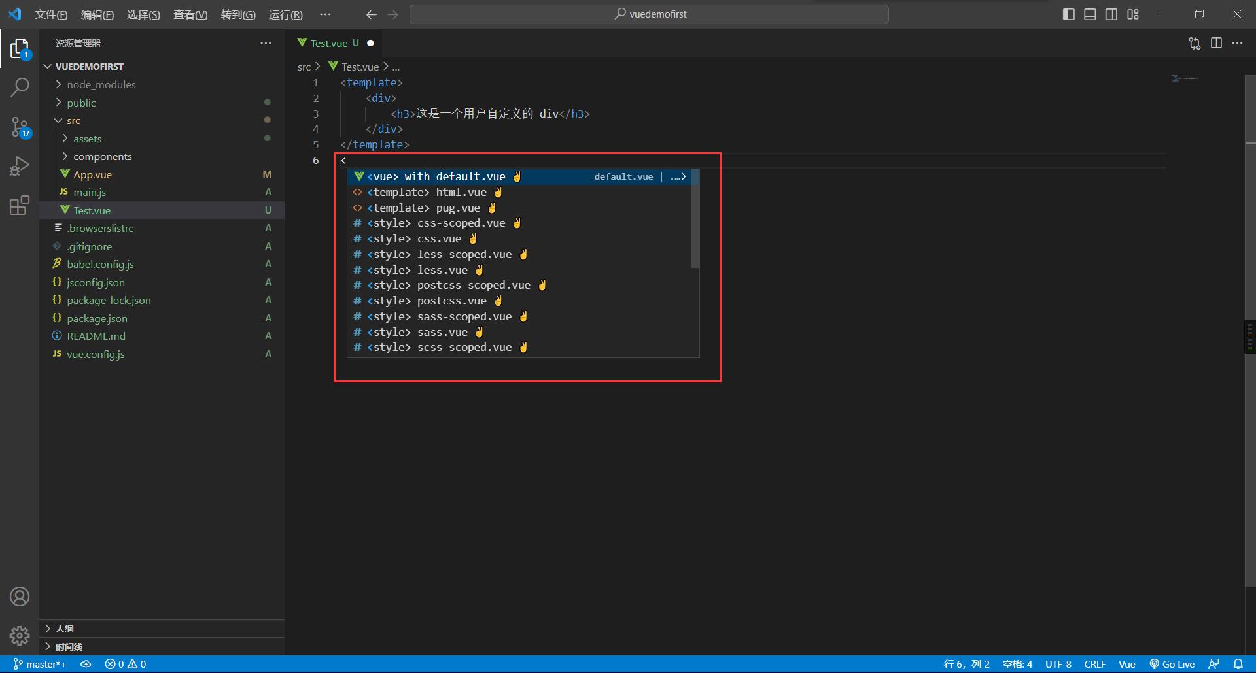Image resolution: width=1256 pixels, height=673 pixels.
Task: Open the overflow menu ellipsis in menu bar
Action: click(x=325, y=14)
